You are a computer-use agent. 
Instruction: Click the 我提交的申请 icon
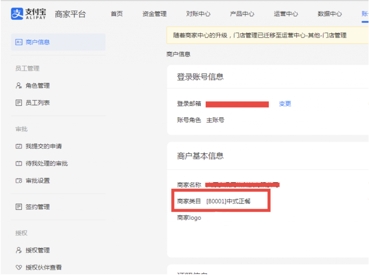[18, 146]
